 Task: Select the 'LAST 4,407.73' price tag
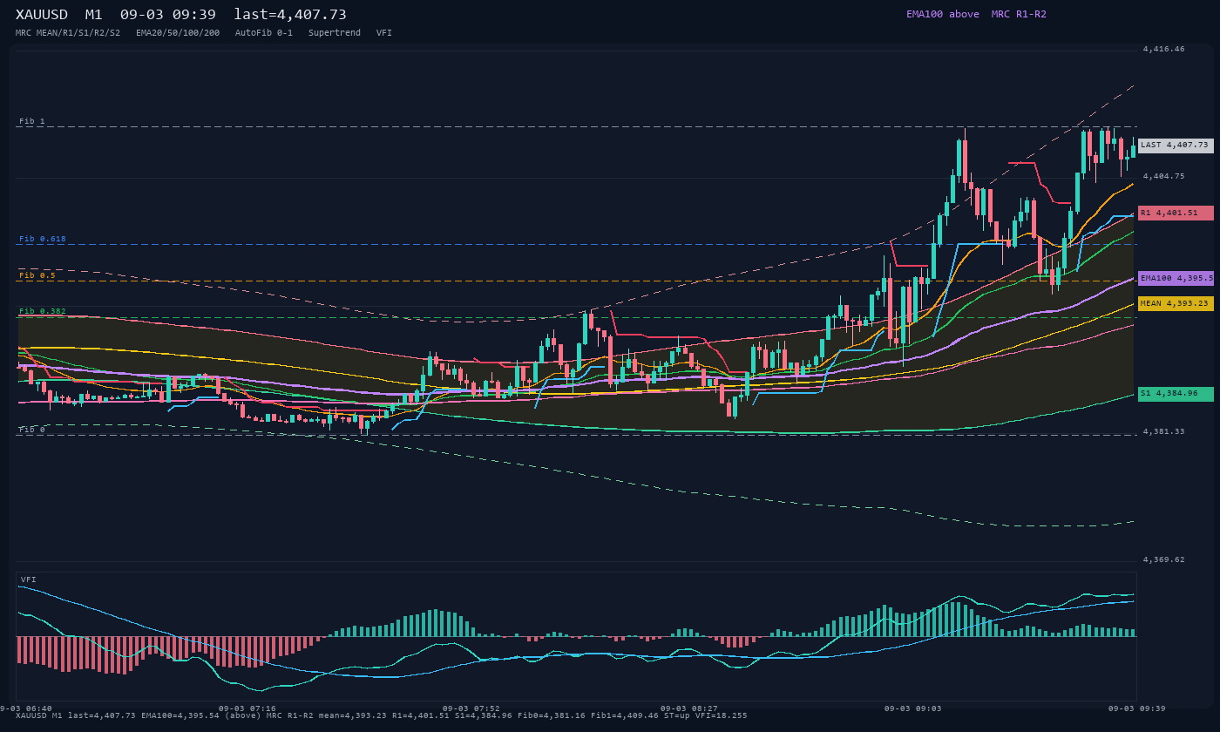tap(1176, 146)
